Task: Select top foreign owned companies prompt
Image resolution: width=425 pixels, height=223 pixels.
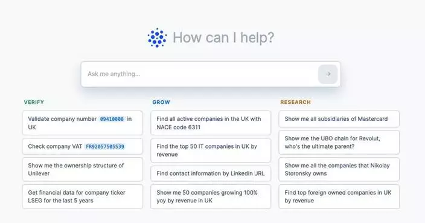Action: (339, 196)
